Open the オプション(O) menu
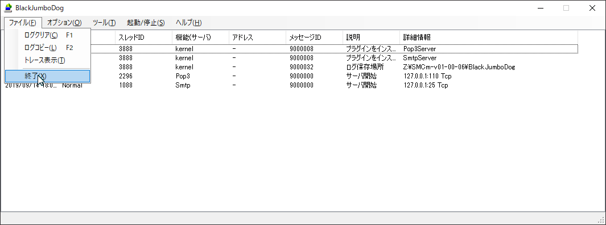The image size is (606, 225). 64,23
